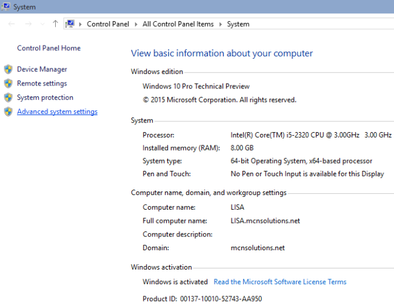This screenshot has width=394, height=306.
Task: Open Control Panel Home
Action: [x=48, y=48]
